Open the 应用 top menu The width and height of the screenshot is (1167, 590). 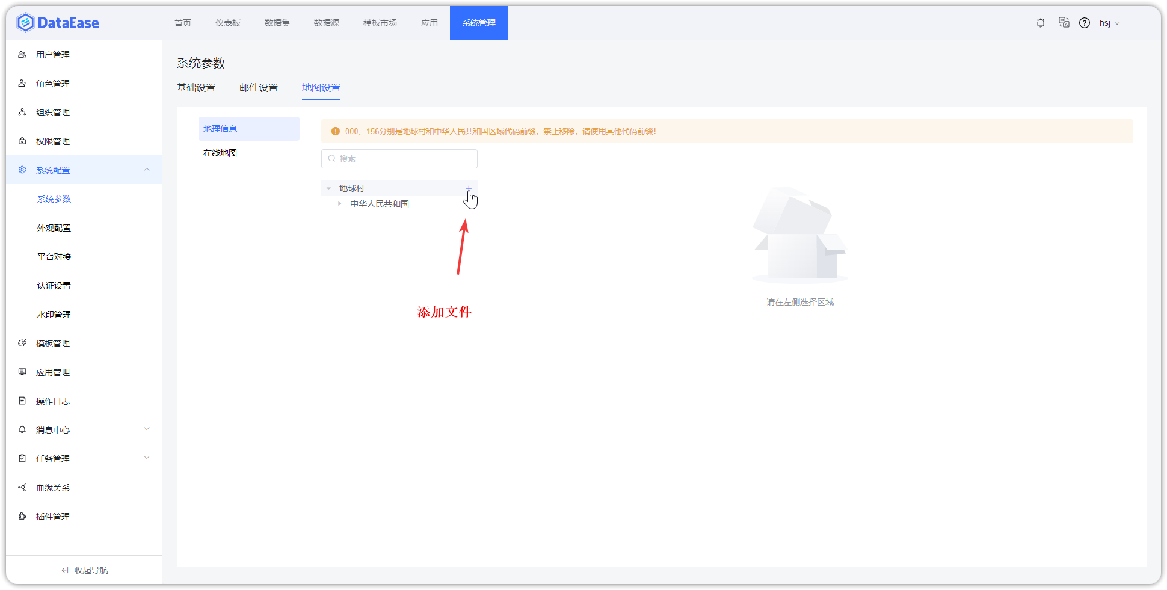coord(430,23)
